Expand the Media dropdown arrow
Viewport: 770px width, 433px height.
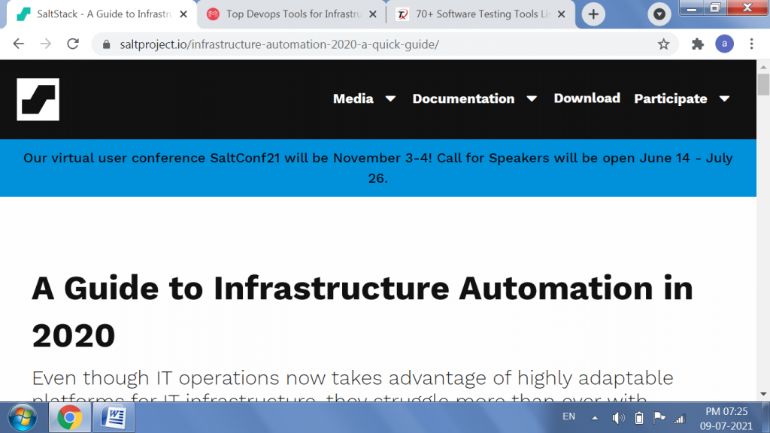pos(390,98)
